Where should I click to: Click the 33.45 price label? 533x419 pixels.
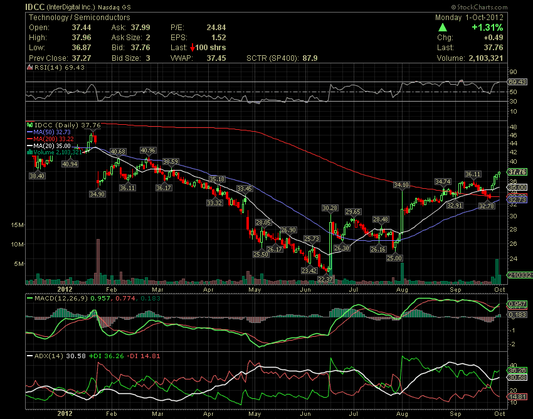pos(245,188)
